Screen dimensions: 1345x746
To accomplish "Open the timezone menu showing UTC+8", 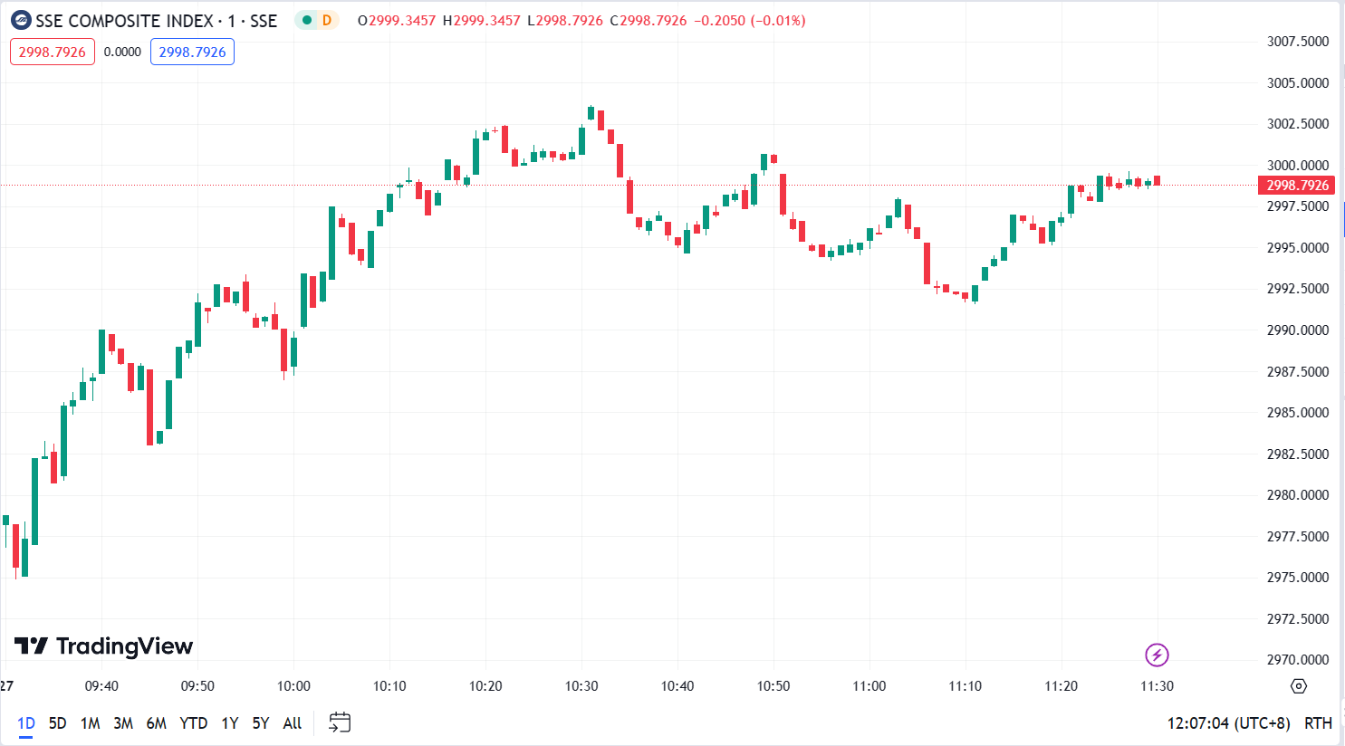I will pos(1228,723).
